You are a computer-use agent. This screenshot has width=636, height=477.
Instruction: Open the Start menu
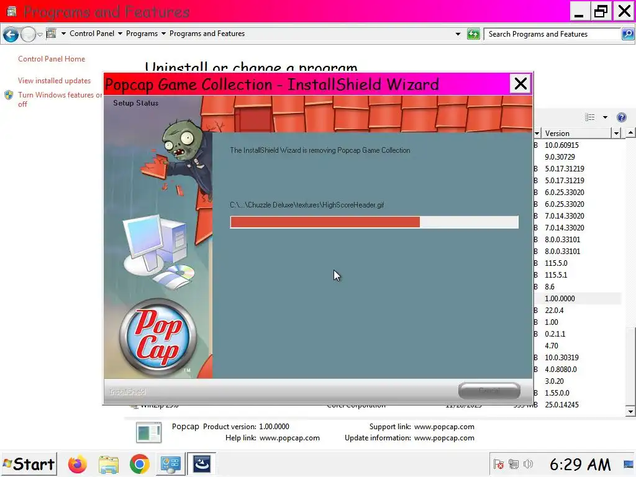(29, 464)
